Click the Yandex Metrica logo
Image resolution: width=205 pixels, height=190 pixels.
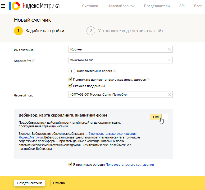pos(34,6)
